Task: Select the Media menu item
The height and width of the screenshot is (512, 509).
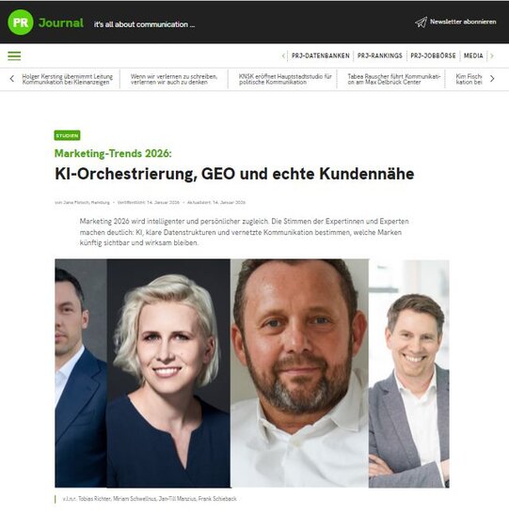Action: 473,55
